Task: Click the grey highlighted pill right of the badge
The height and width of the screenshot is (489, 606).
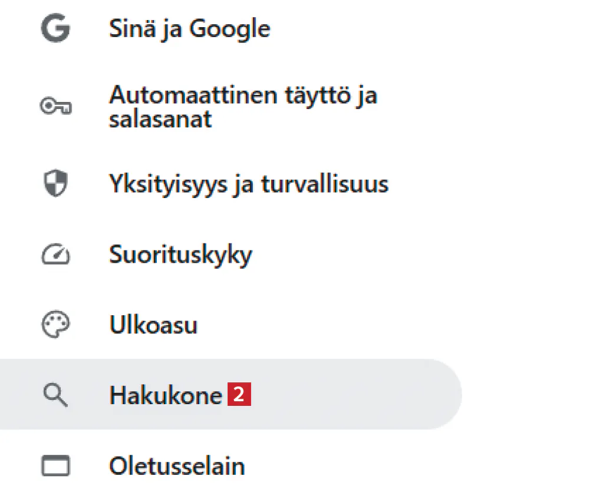Action: point(354,395)
